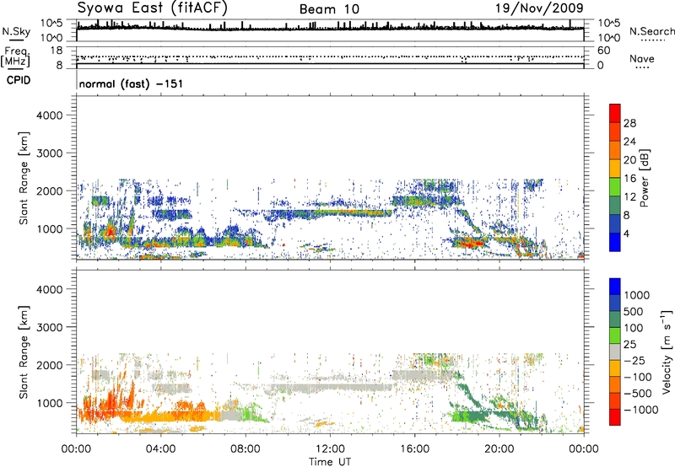This screenshot has width=675, height=467.
Task: Select the 'Velocity [m s-1]' colorbar title
Action: point(667,352)
